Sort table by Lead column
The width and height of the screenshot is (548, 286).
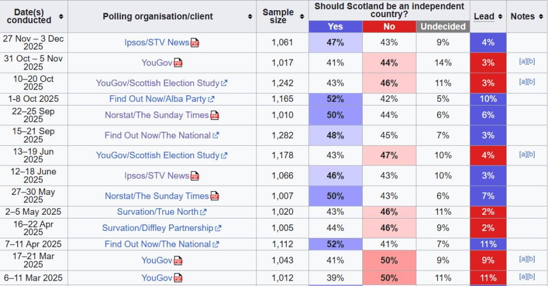click(x=500, y=16)
